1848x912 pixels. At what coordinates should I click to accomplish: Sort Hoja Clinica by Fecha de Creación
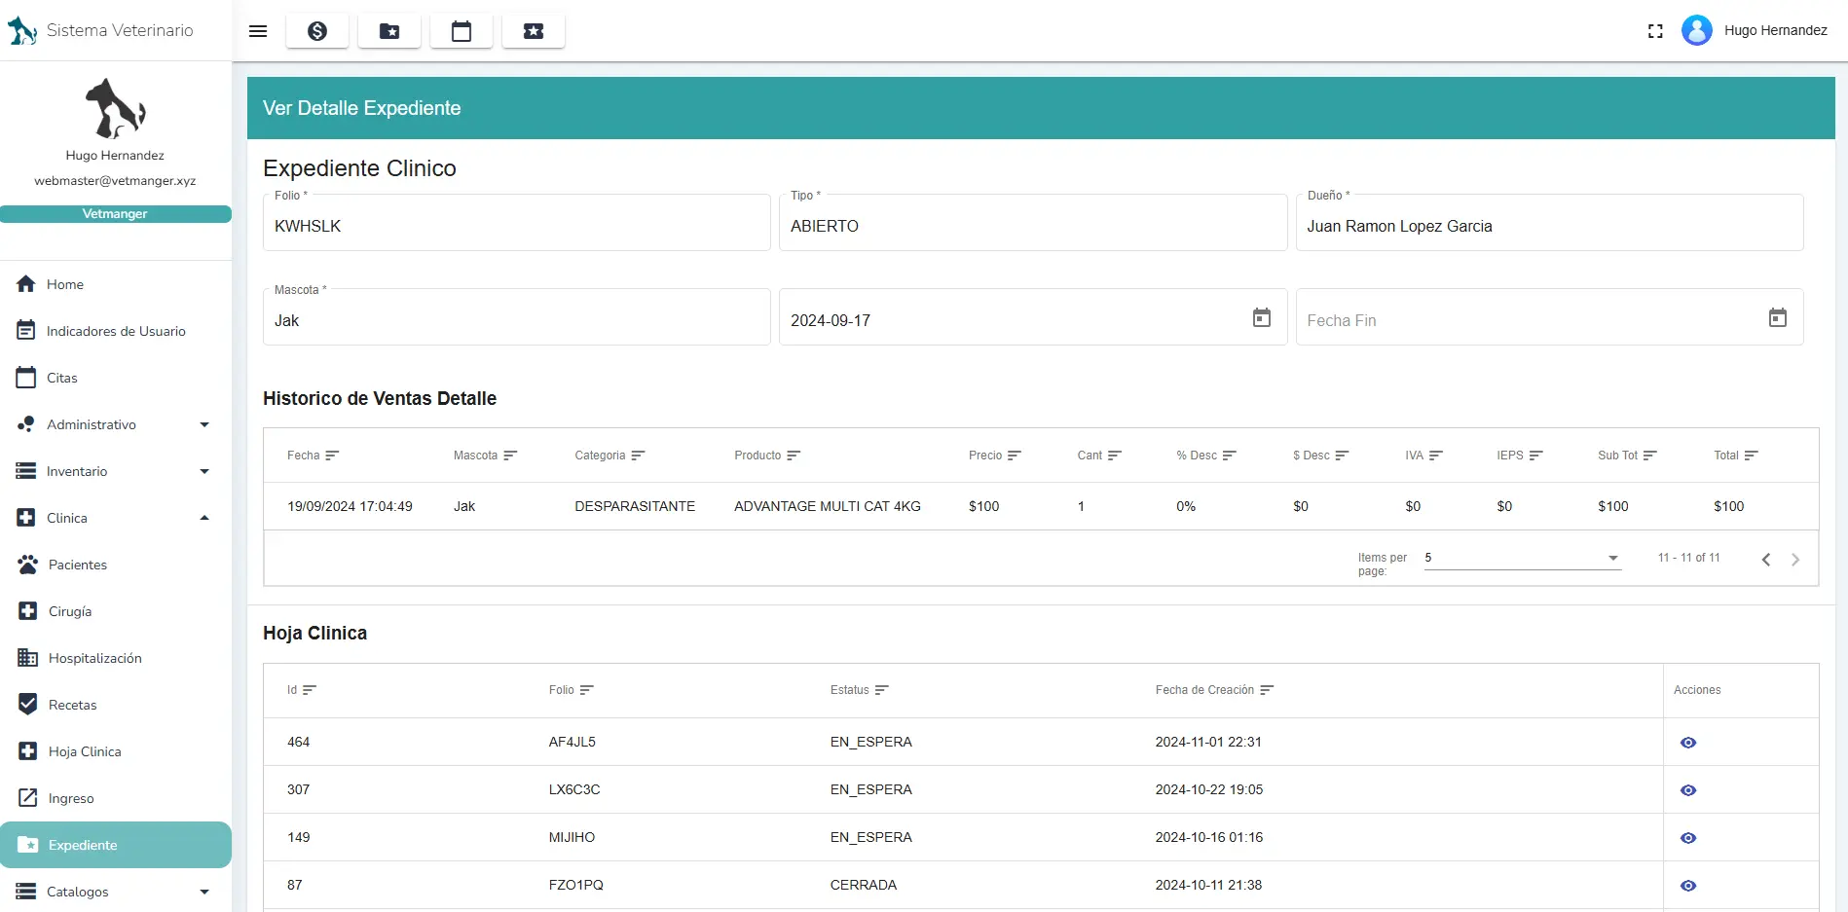click(x=1215, y=690)
